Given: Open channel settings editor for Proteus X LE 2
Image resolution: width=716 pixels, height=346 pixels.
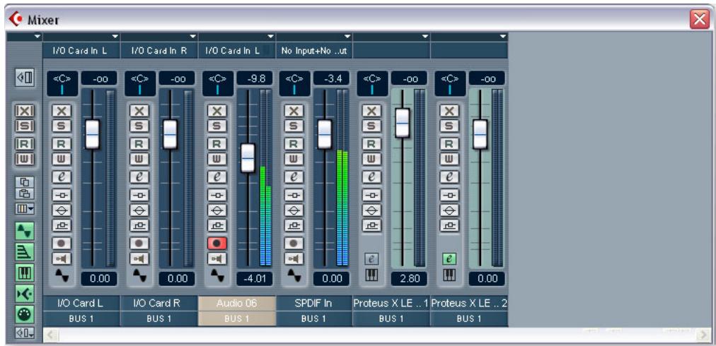Looking at the screenshot, I should pos(449,177).
